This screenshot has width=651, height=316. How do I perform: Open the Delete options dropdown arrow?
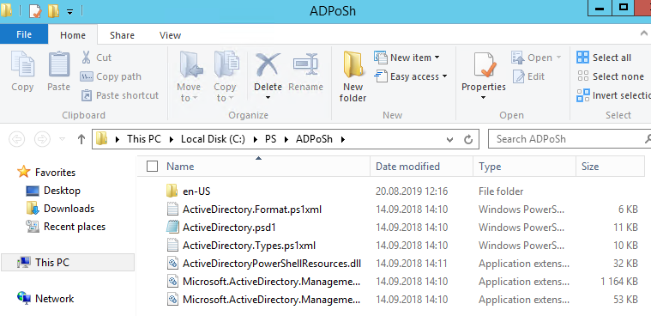[x=268, y=98]
